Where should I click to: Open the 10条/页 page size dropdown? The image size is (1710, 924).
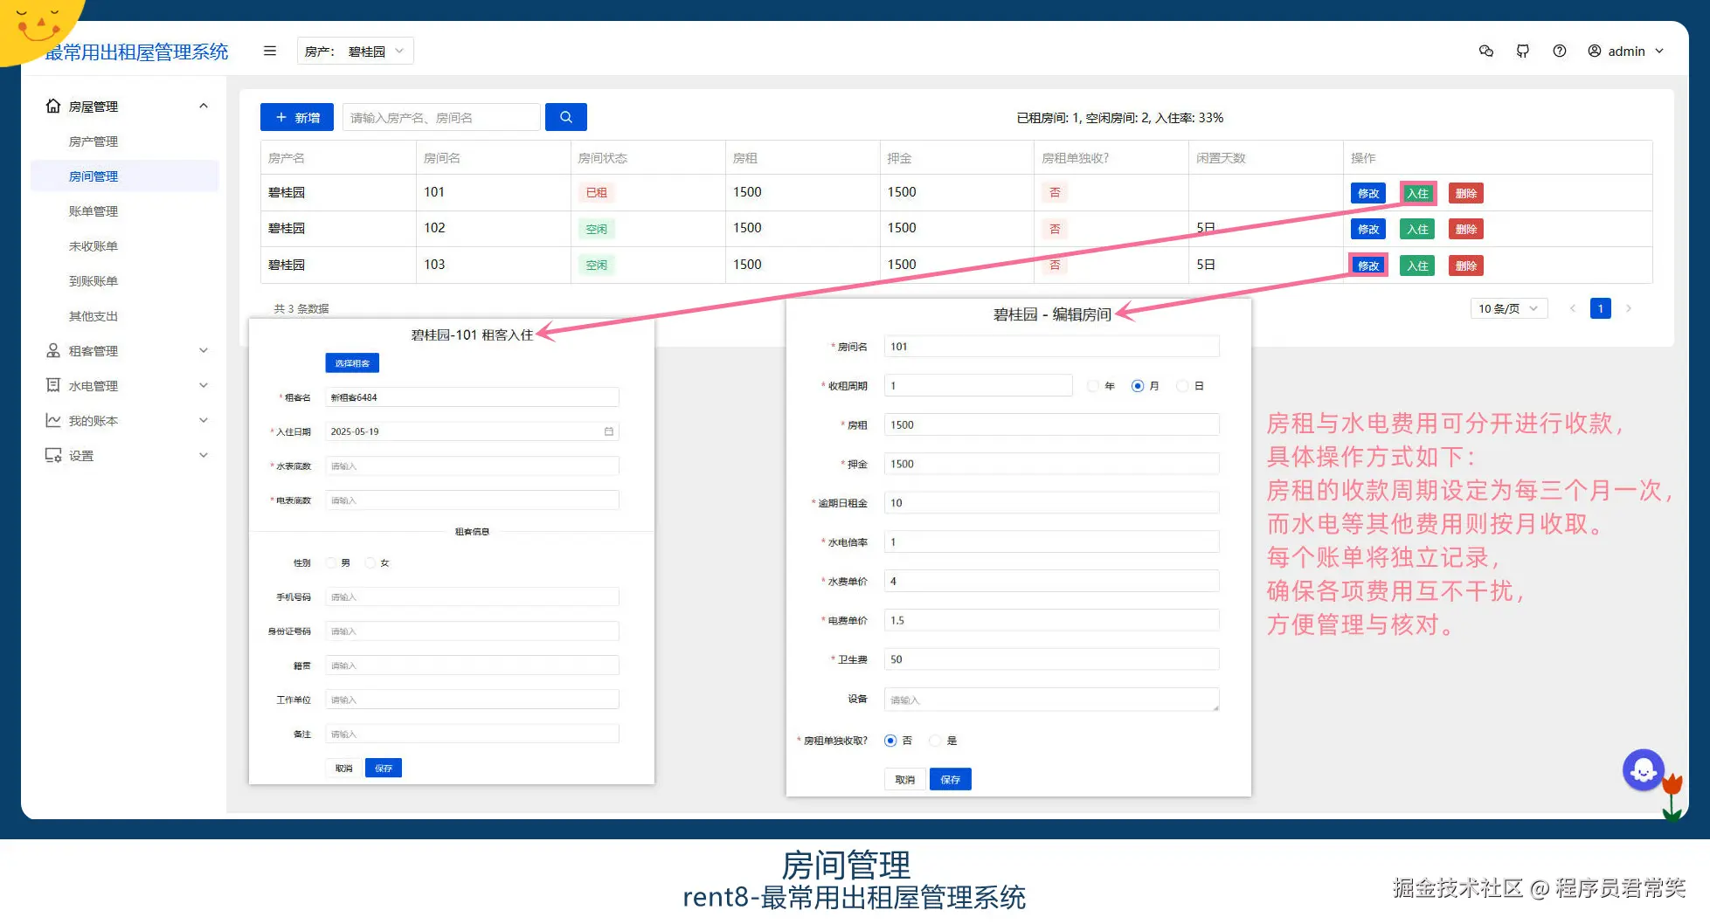pos(1508,307)
